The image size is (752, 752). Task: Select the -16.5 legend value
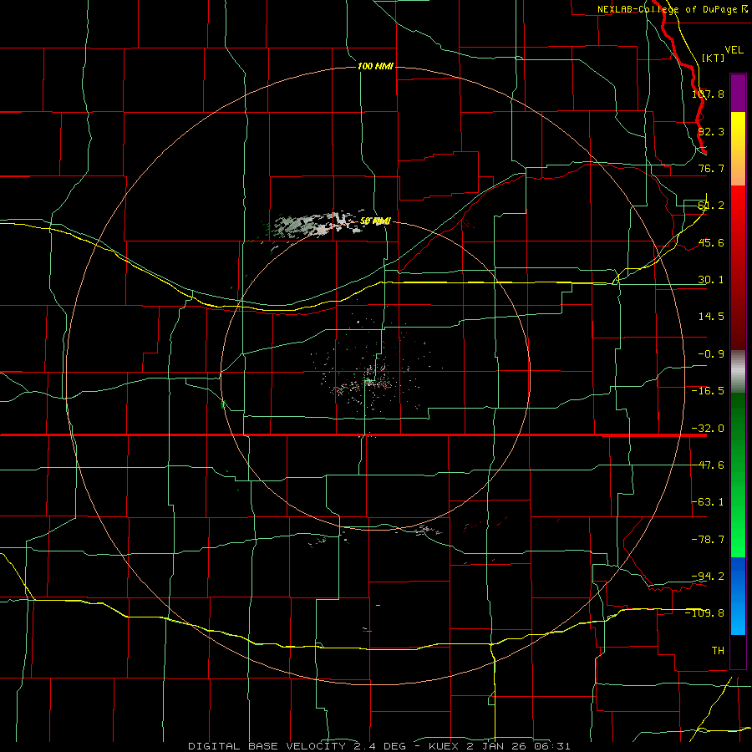[708, 391]
